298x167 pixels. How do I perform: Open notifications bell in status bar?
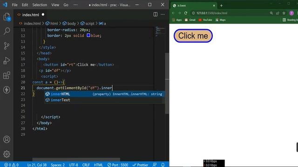pyautogui.click(x=163, y=165)
